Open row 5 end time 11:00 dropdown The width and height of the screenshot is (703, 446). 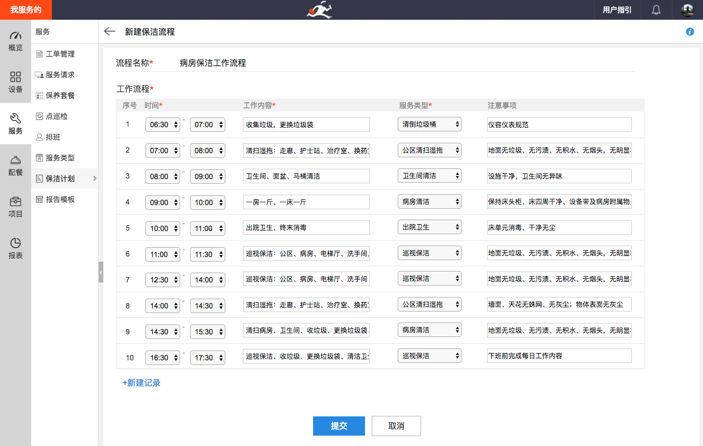(208, 228)
